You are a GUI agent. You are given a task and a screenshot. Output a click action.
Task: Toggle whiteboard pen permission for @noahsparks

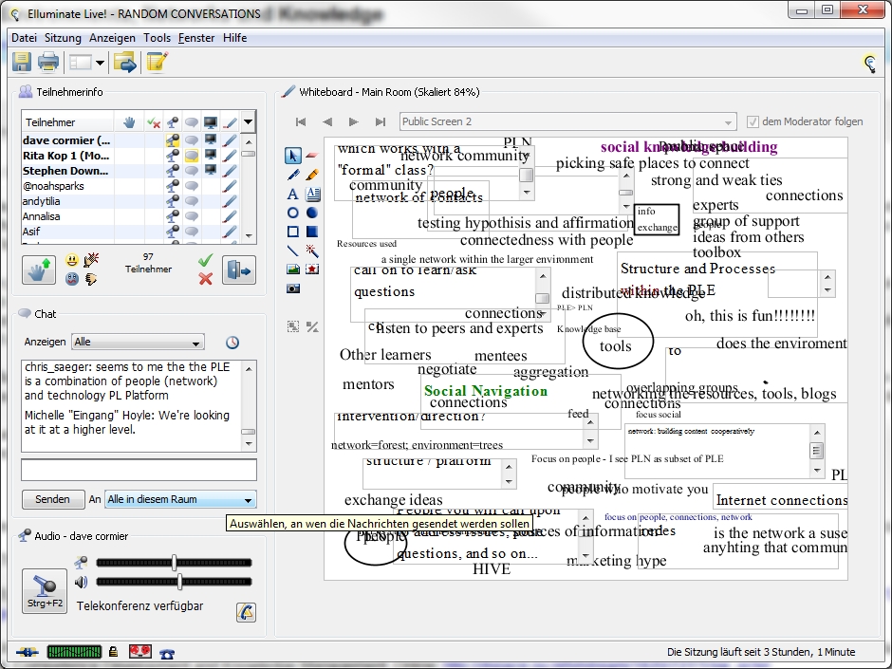click(230, 185)
